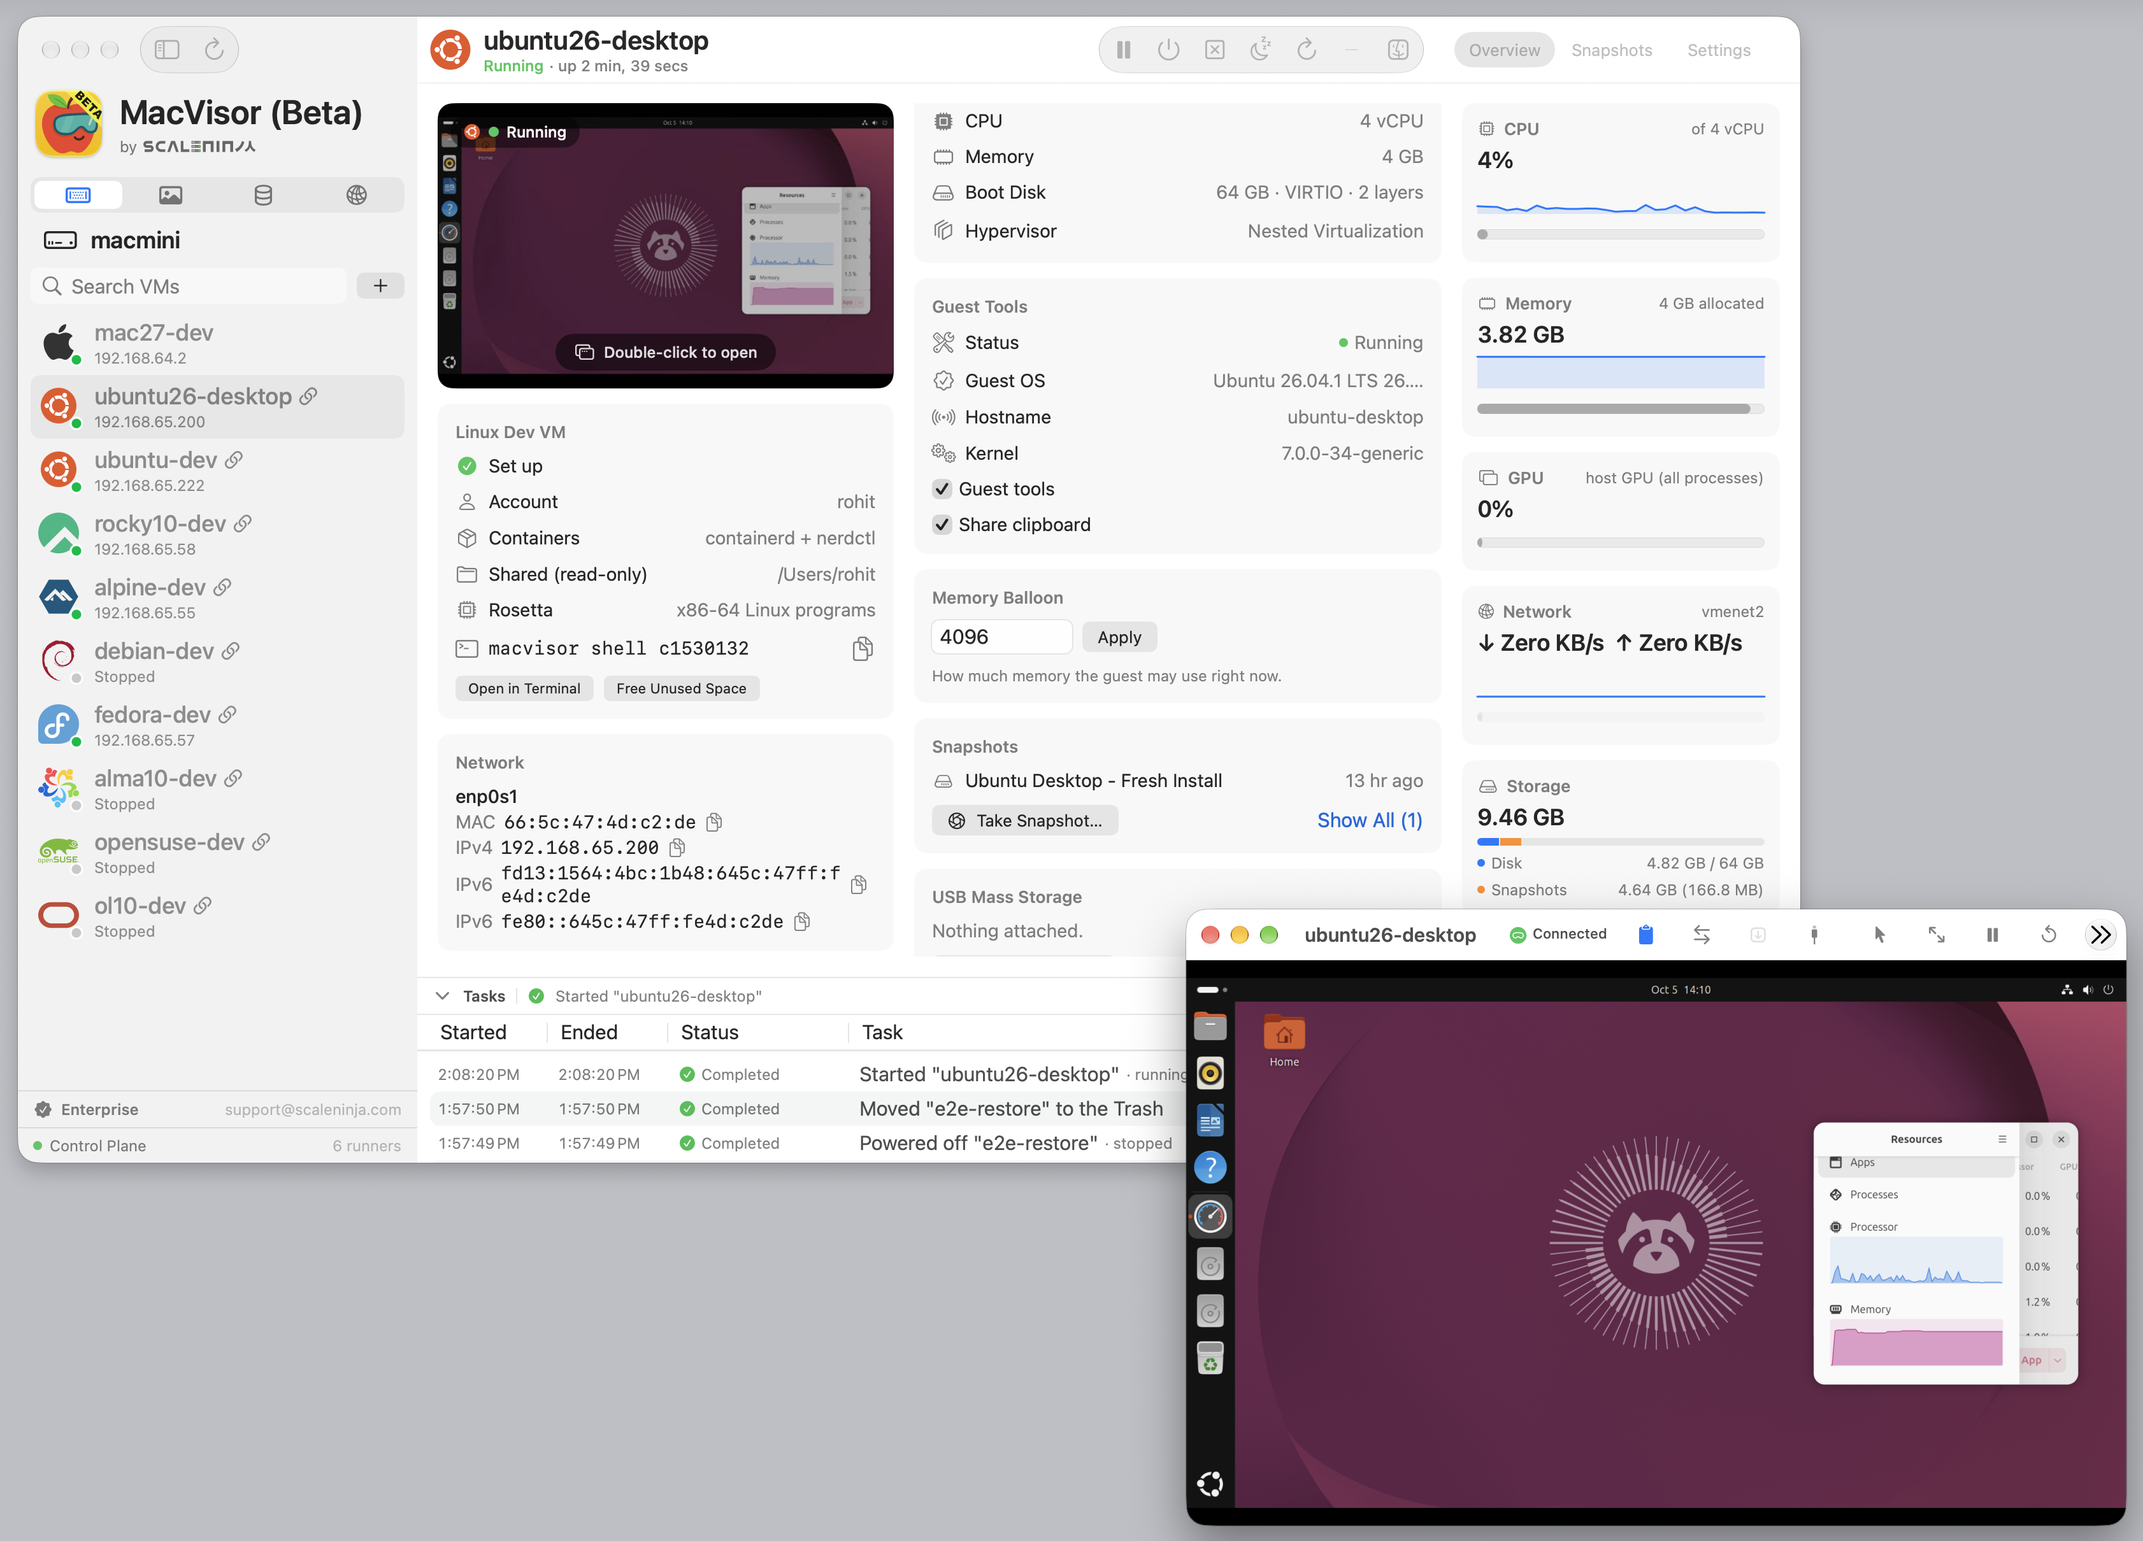Click the Memory Balloon value field
This screenshot has height=1541, width=2143.
click(1001, 637)
